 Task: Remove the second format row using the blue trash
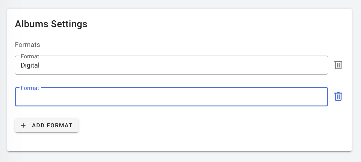point(338,97)
